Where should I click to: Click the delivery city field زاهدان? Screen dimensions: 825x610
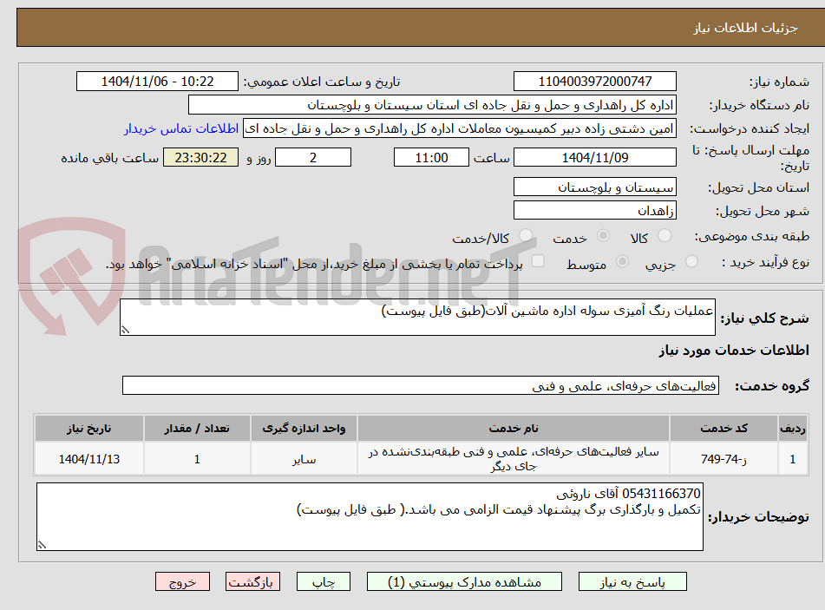point(594,211)
